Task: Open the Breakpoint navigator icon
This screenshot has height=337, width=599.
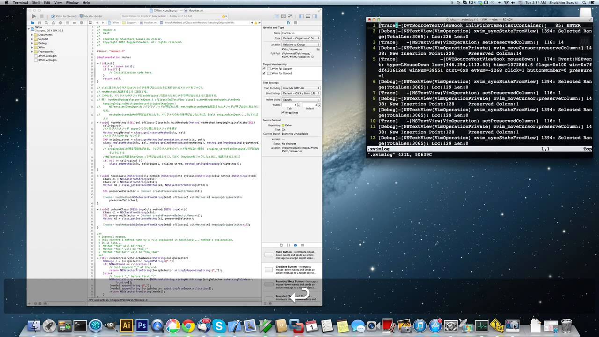Action: (74, 22)
